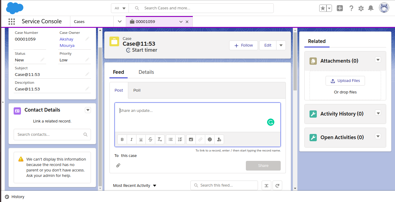The height and width of the screenshot is (202, 395).
Task: Open the 00001059 tab actions chevron
Action: tap(181, 22)
